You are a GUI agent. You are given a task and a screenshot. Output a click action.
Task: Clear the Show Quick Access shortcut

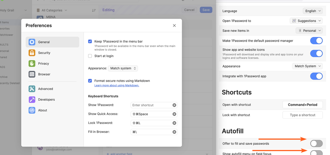[x=174, y=114]
